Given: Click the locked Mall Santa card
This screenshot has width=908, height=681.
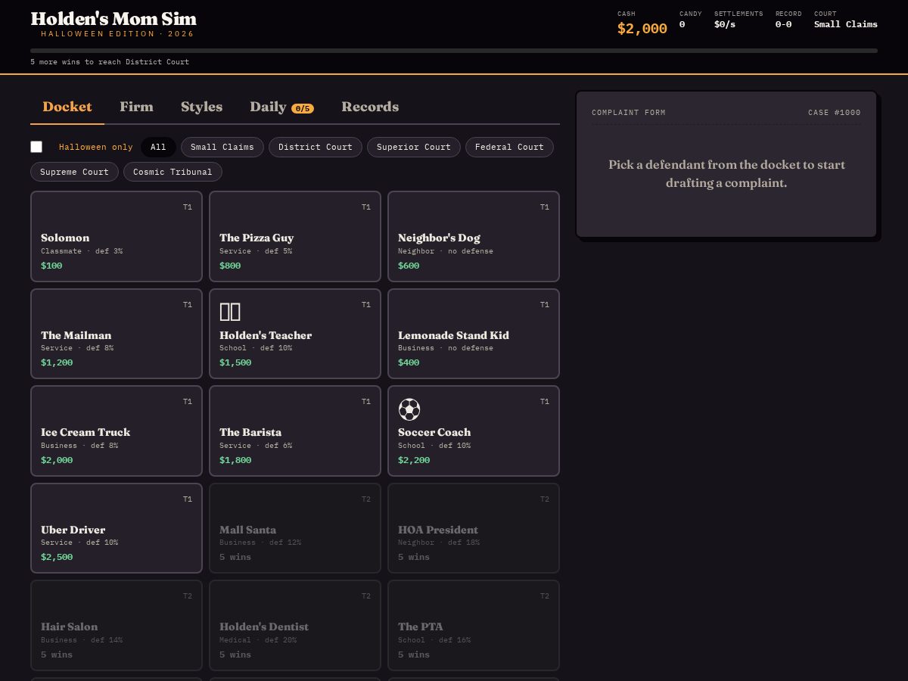Looking at the screenshot, I should (295, 528).
